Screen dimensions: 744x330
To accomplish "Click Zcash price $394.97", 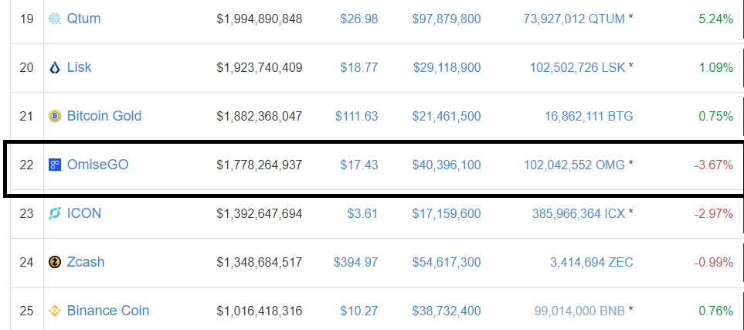I will 356,262.
